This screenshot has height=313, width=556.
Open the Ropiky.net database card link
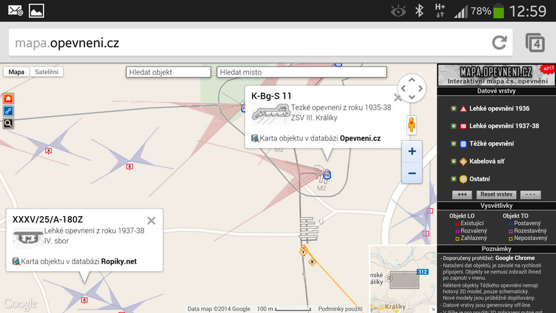coord(119,261)
